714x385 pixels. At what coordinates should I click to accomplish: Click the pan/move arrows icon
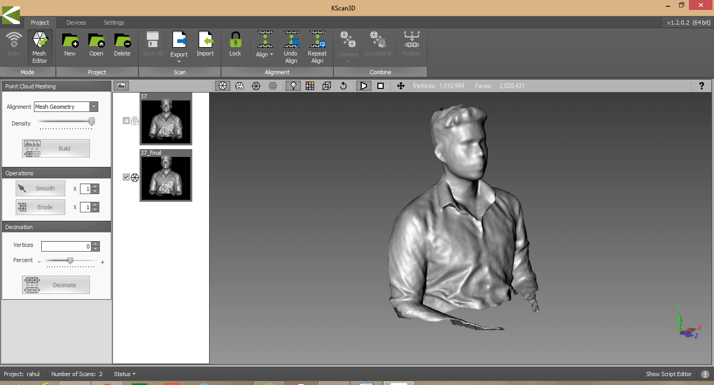pos(401,86)
